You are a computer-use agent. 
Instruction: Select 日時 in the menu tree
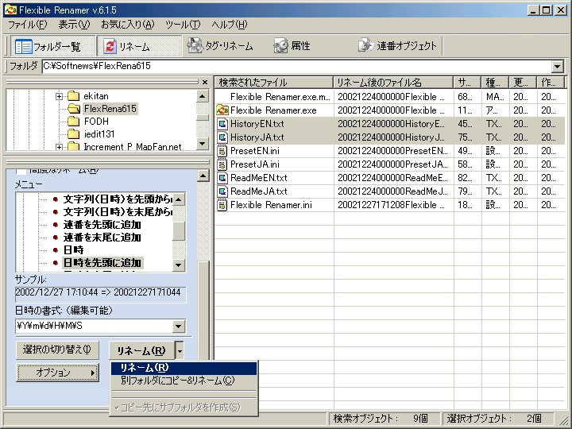click(x=74, y=250)
